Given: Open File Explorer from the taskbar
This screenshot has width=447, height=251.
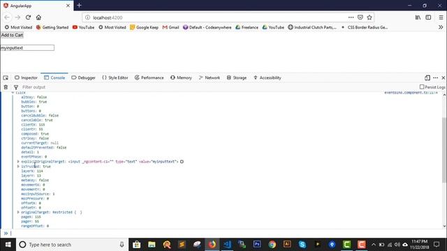Looking at the screenshot, I should [152, 245].
